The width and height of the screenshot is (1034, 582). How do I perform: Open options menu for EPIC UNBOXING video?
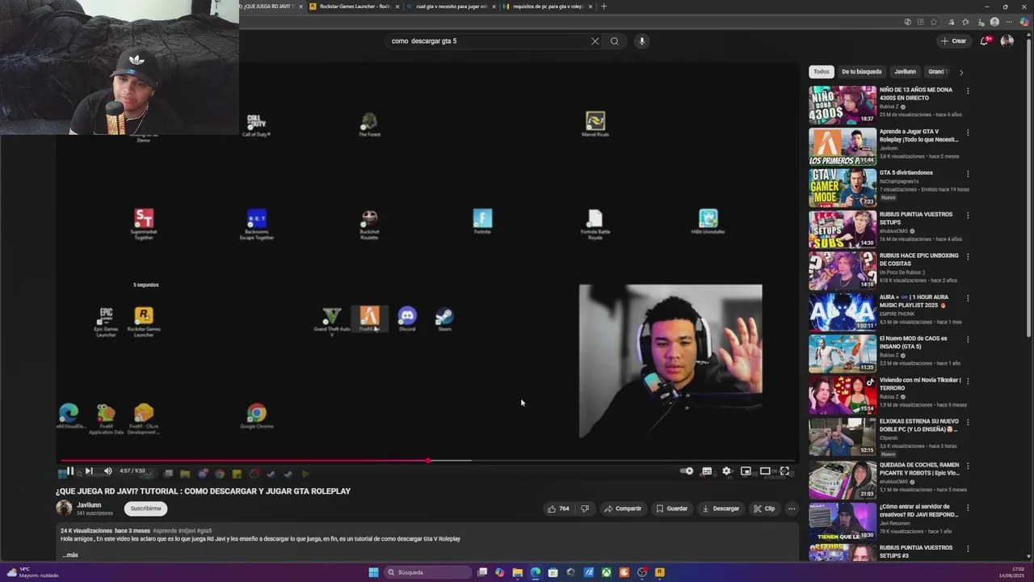click(968, 256)
